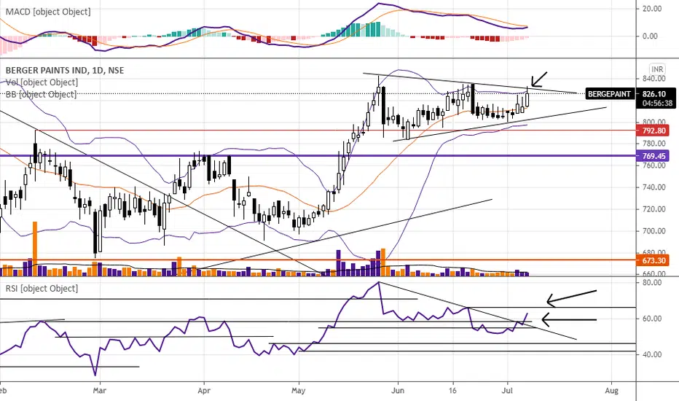Click the BERGER PAINTS IND symbol title

[65, 70]
